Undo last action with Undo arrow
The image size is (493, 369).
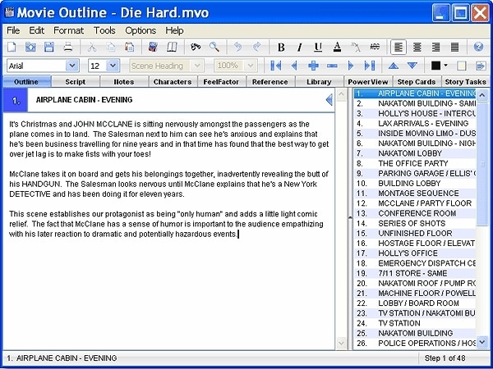[x=238, y=47]
